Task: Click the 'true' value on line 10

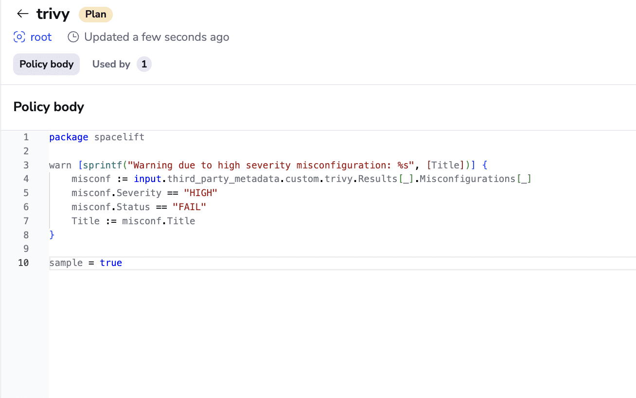Action: [x=111, y=263]
